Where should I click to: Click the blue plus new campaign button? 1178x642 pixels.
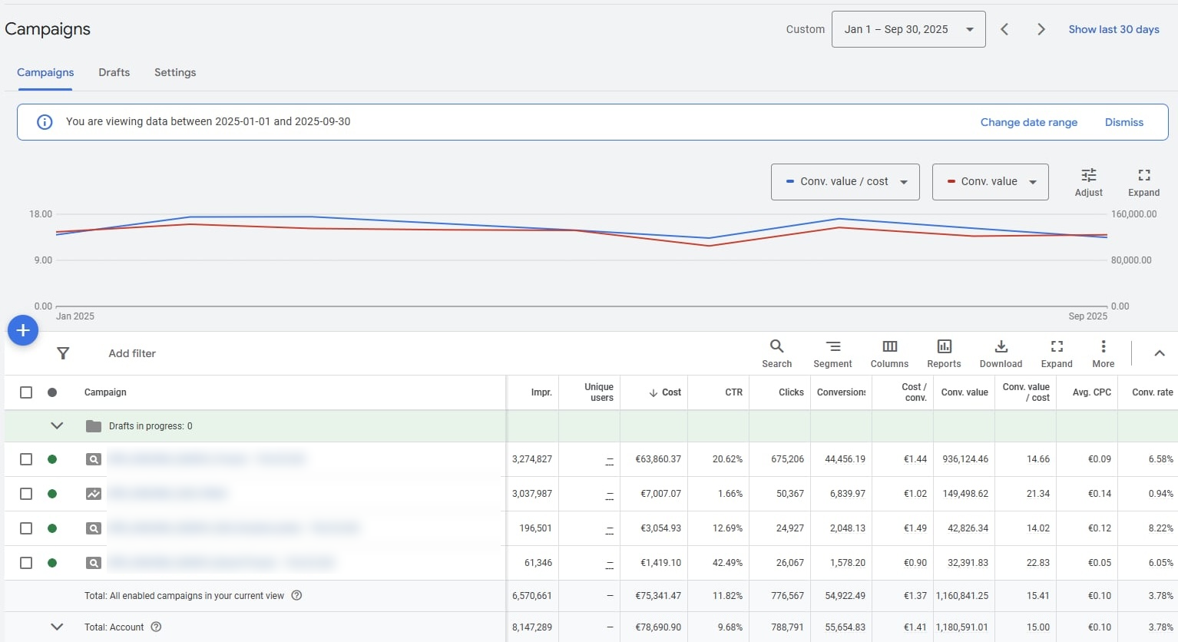(x=23, y=330)
